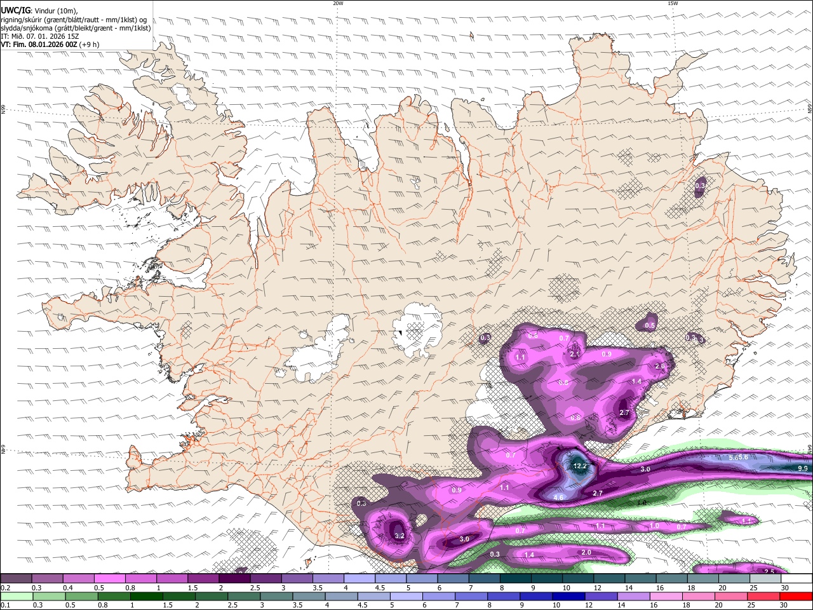Select the dark purple 2–2.5 swatch in top legend
The width and height of the screenshot is (813, 610).
[234, 579]
